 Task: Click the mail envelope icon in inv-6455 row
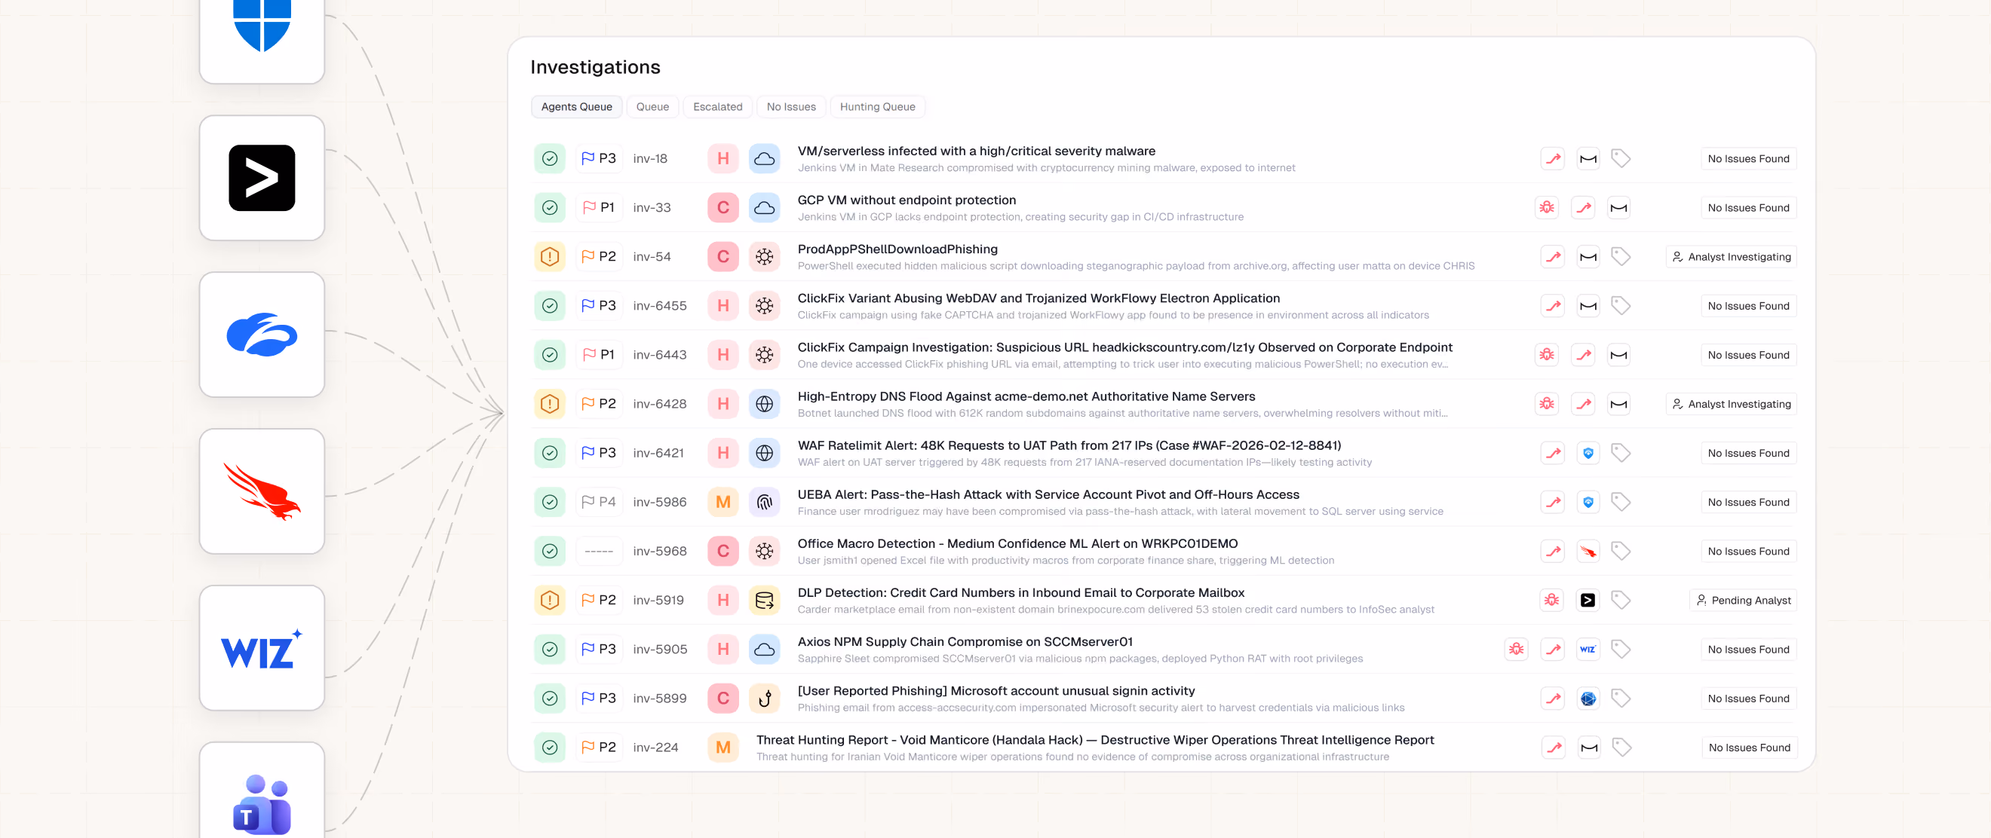click(x=1588, y=305)
